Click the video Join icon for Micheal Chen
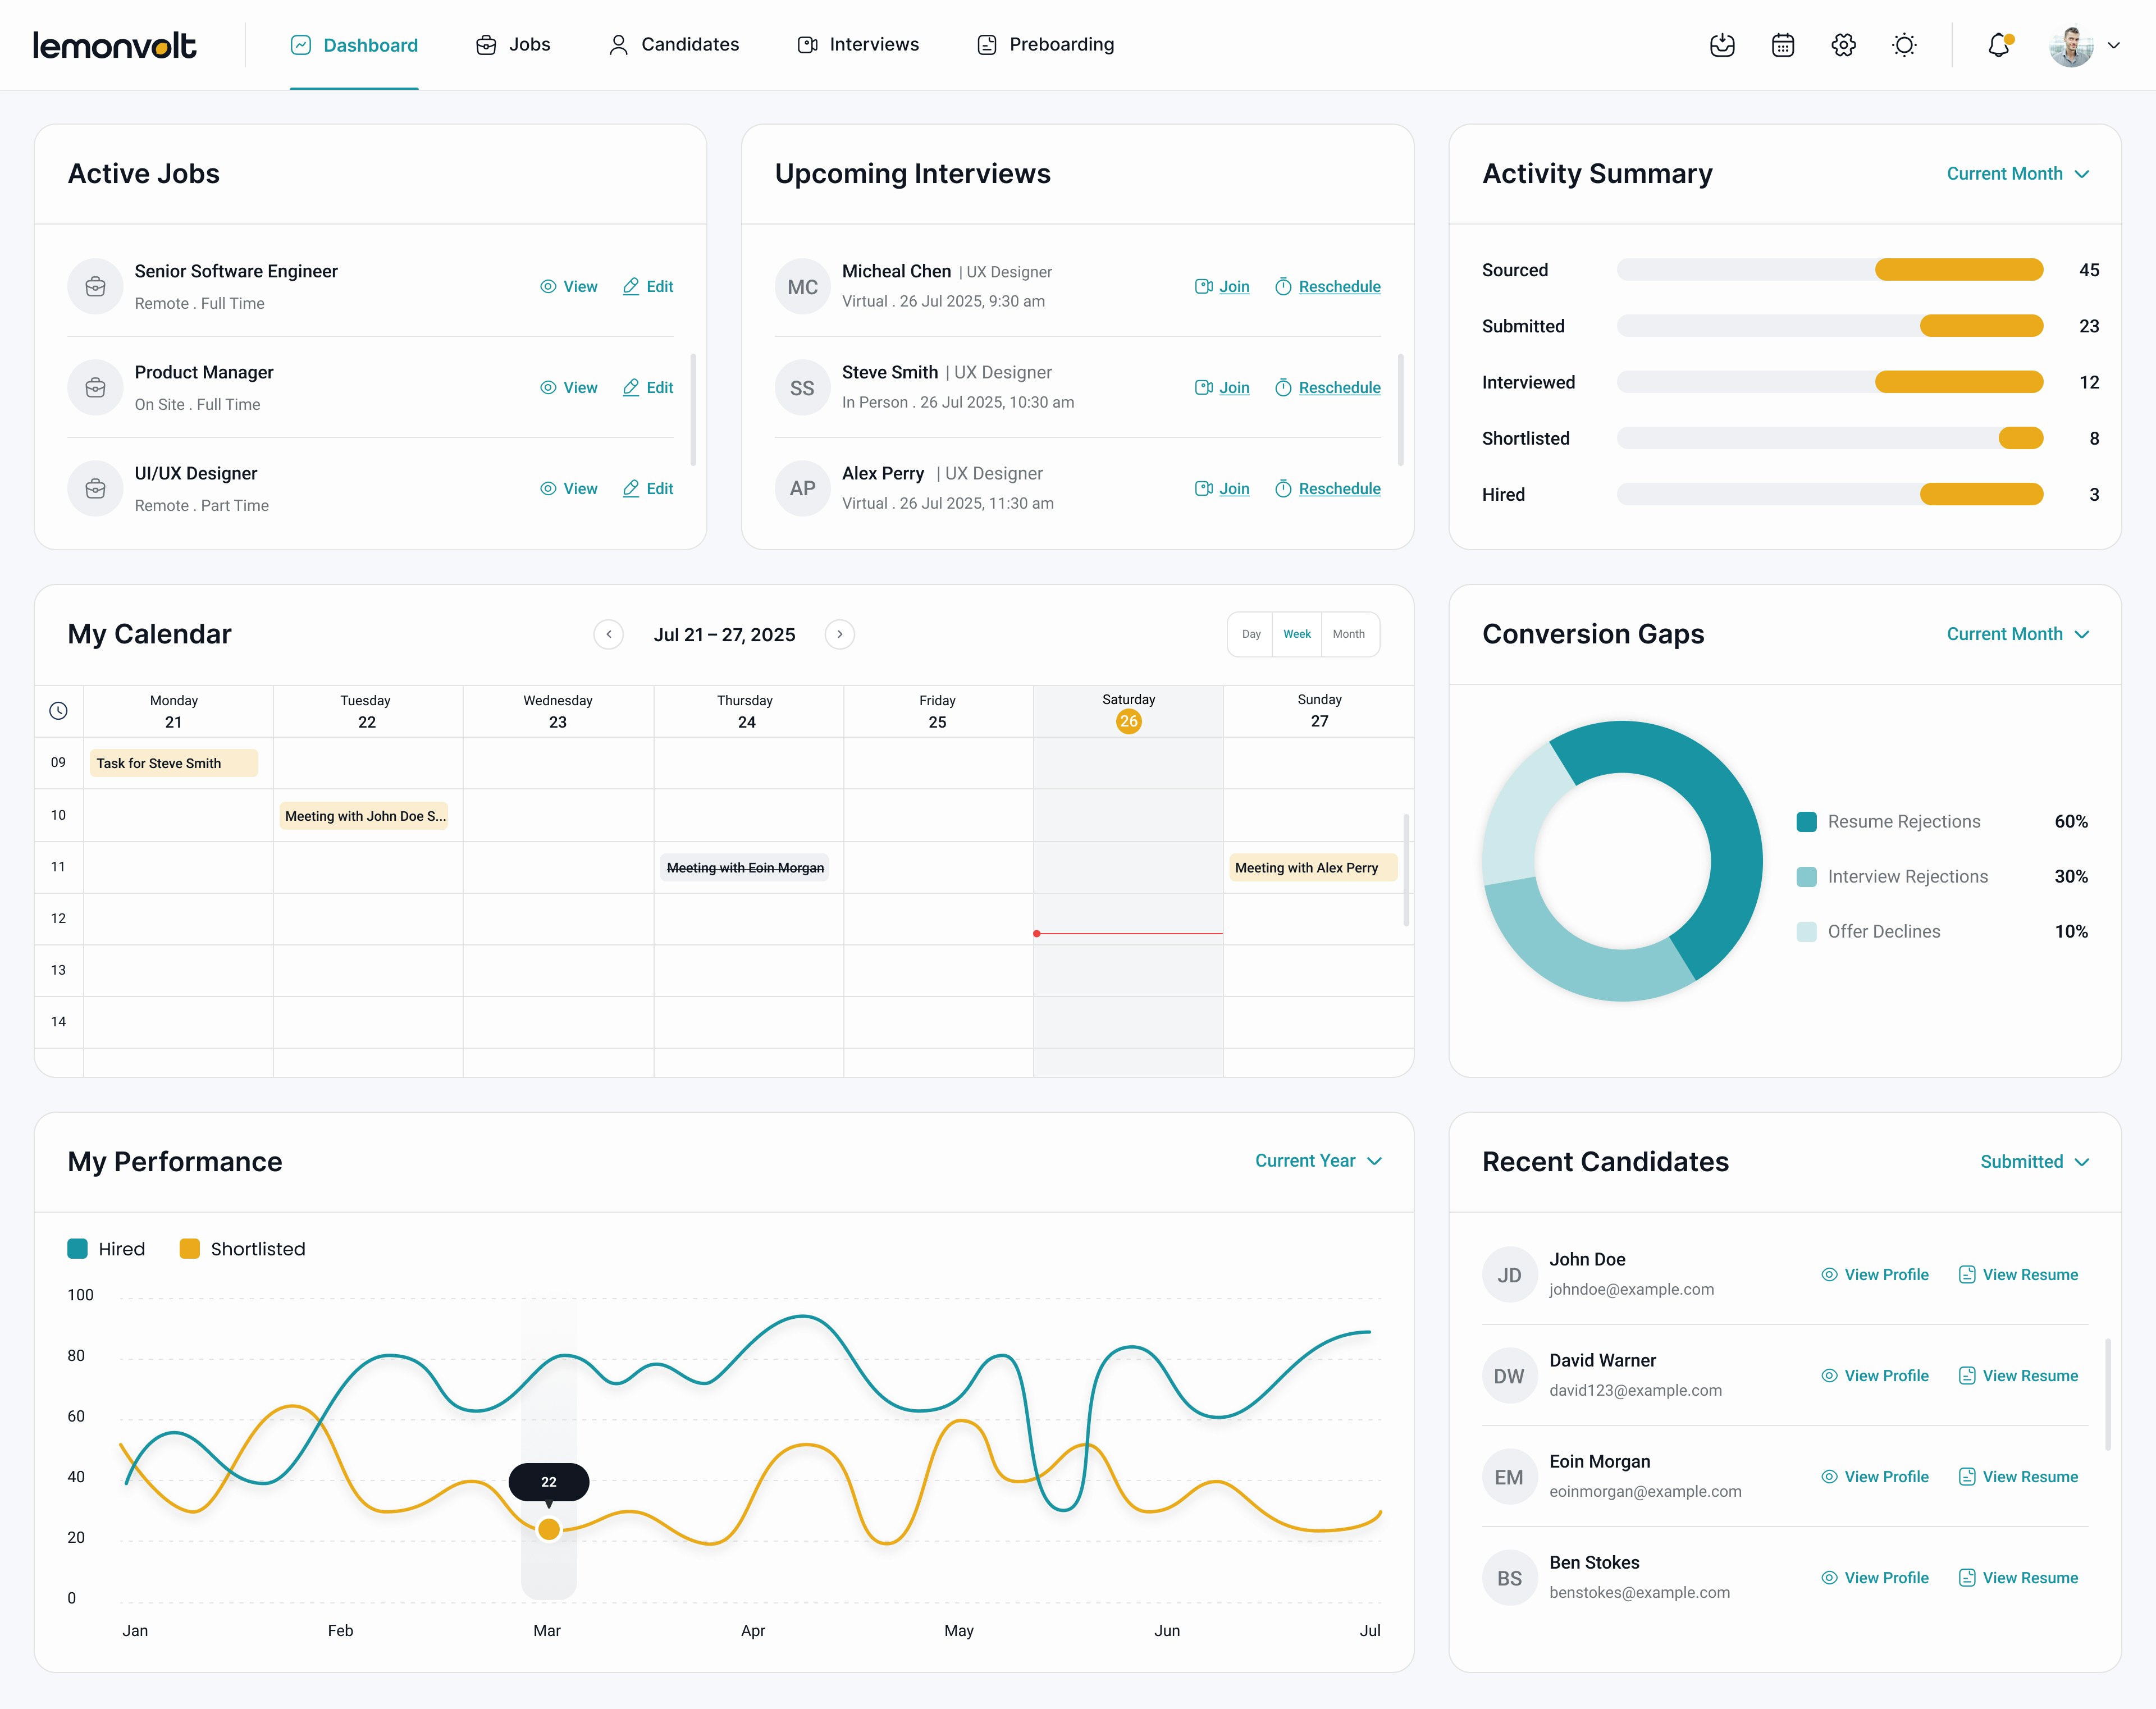The height and width of the screenshot is (1709, 2156). tap(1204, 286)
